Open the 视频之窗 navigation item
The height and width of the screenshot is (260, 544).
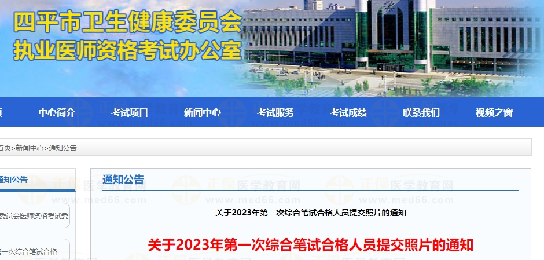click(x=494, y=113)
